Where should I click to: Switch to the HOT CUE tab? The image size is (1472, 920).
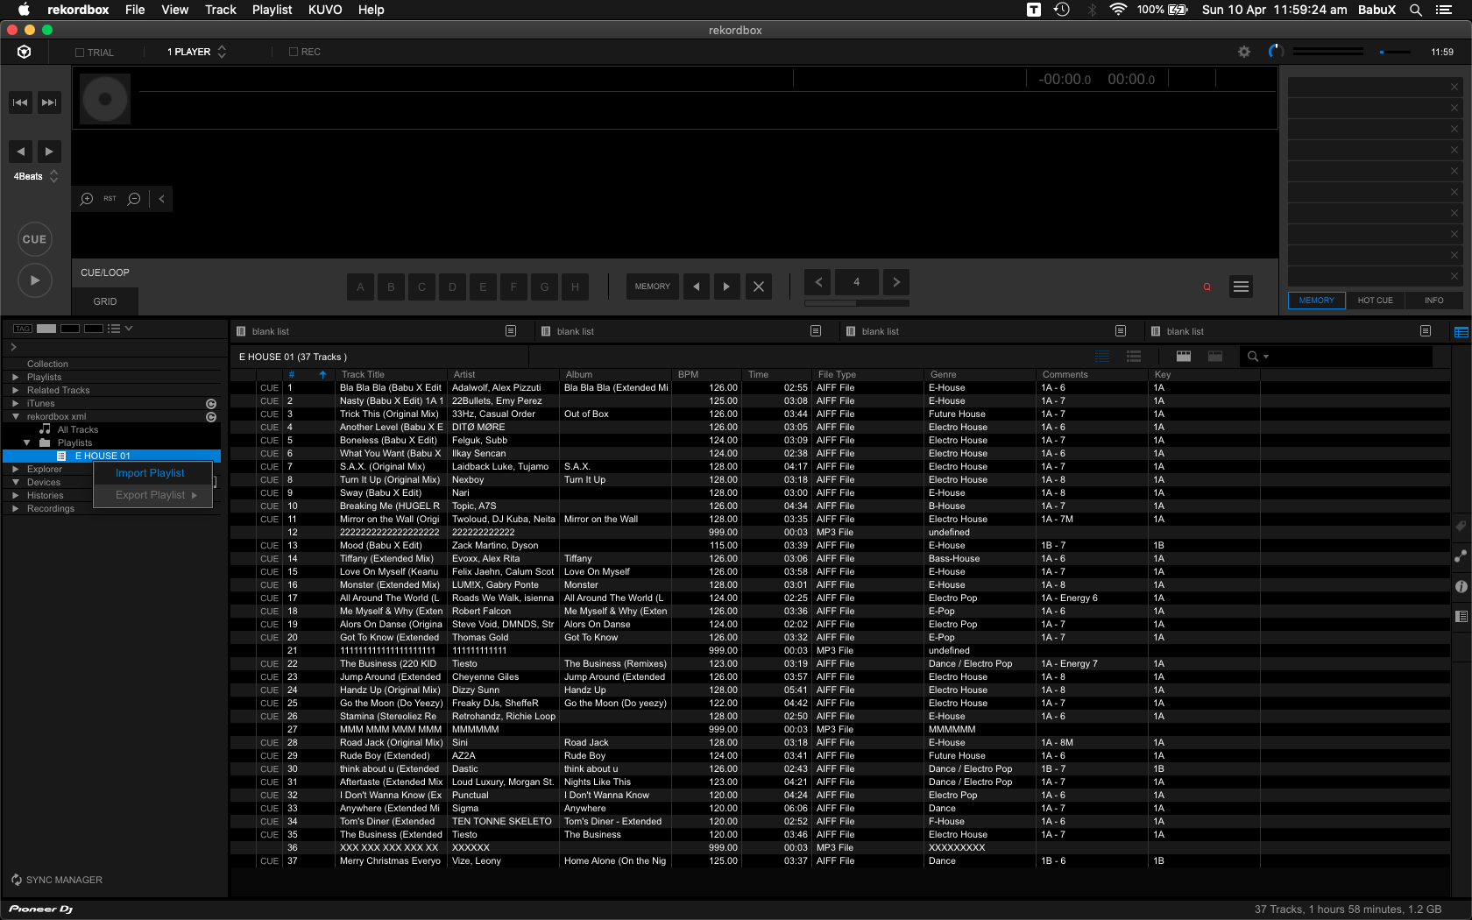coord(1375,301)
